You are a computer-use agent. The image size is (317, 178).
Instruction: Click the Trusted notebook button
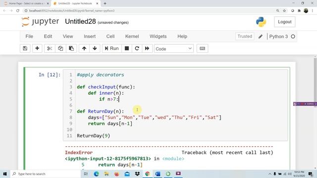coord(245,36)
